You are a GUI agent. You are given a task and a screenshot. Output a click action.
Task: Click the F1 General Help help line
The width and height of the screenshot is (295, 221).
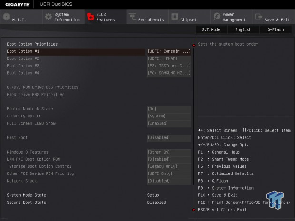tap(219, 152)
